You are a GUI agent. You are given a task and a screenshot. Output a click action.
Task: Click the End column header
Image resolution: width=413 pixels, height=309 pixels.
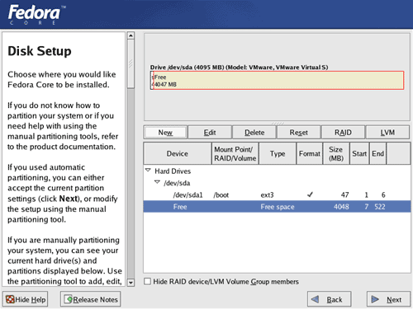[377, 153]
